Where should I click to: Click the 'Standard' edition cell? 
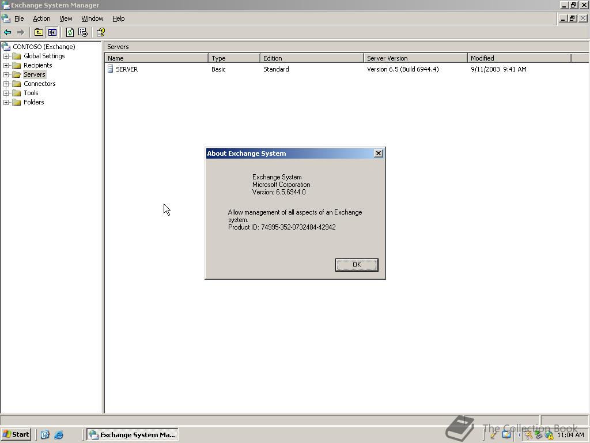[276, 69]
